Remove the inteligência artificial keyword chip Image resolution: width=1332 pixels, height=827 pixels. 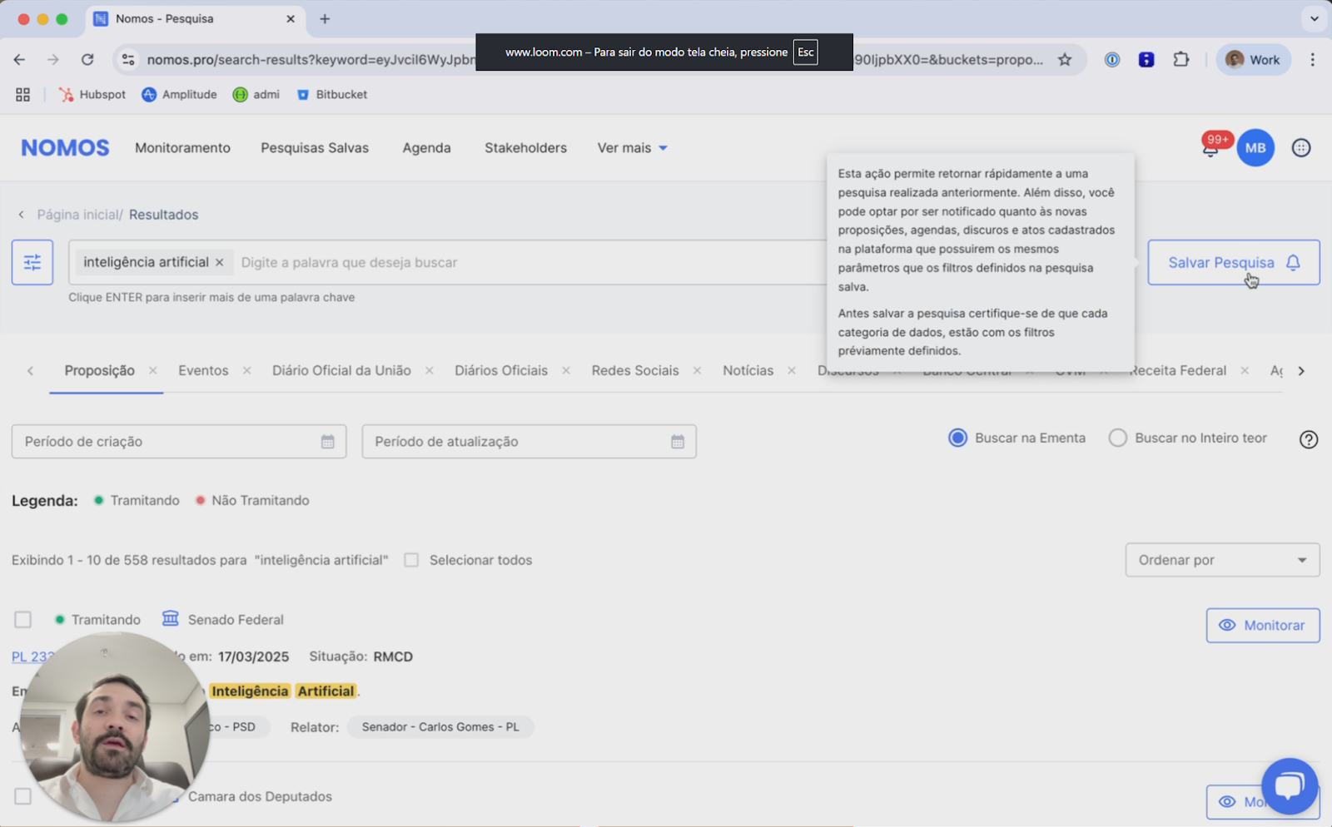click(x=220, y=262)
